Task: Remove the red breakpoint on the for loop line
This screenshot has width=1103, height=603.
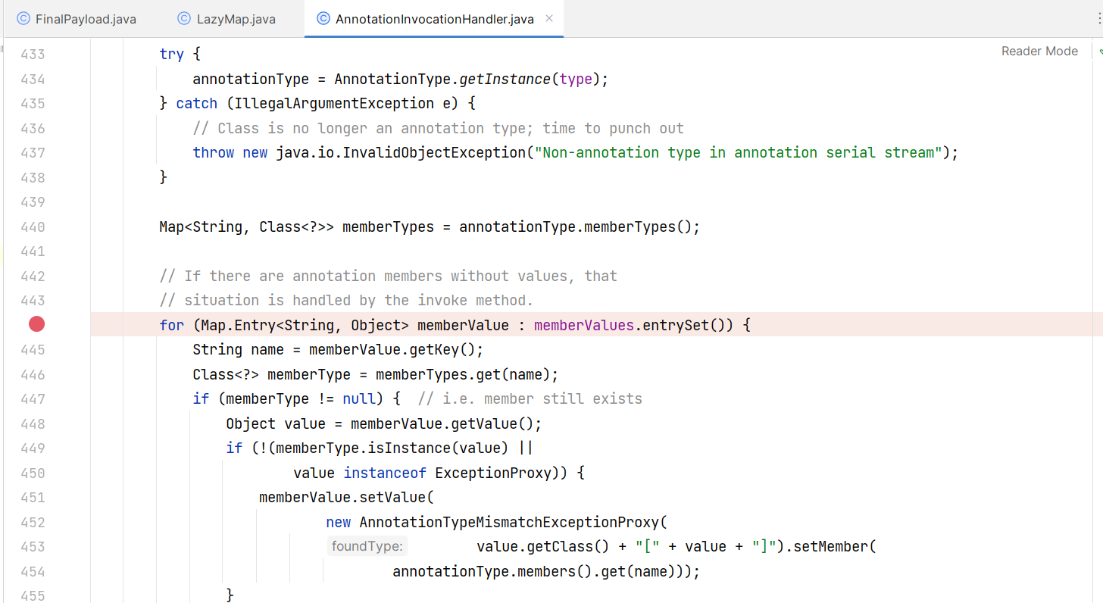Action: [36, 324]
